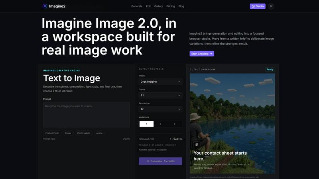Image resolution: width=319 pixels, height=179 pixels.
Task: Open the user avatar M menu
Action: point(271,6)
